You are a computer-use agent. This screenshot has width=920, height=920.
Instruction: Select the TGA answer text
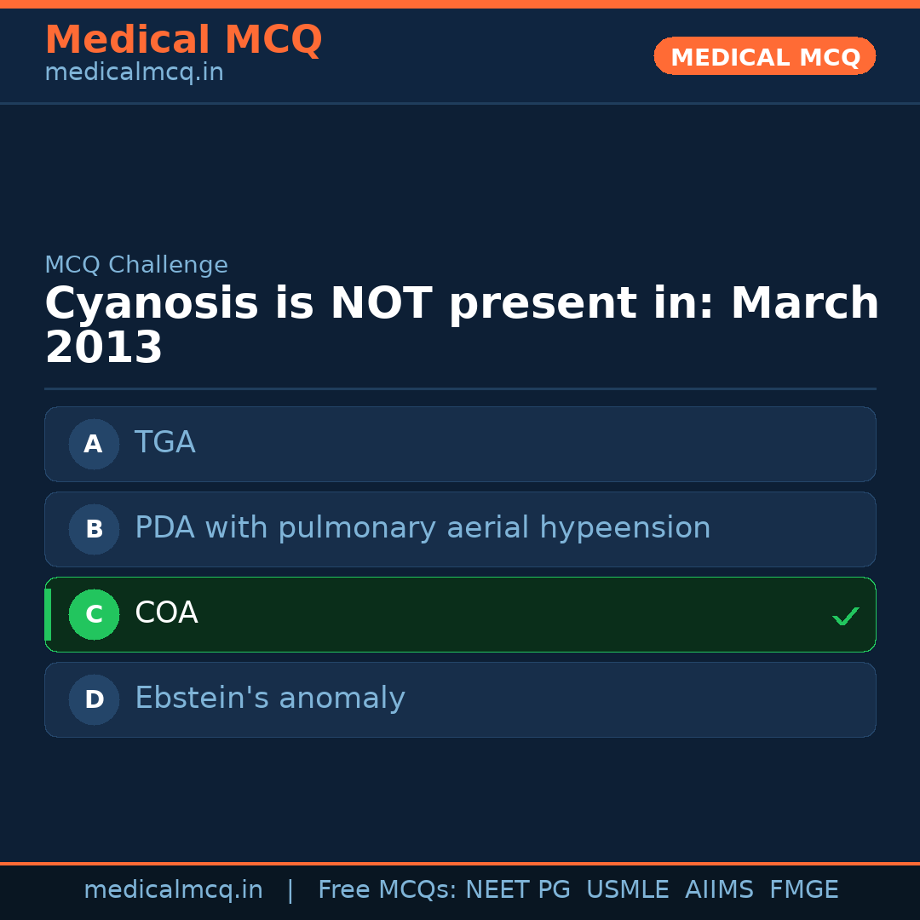(165, 443)
